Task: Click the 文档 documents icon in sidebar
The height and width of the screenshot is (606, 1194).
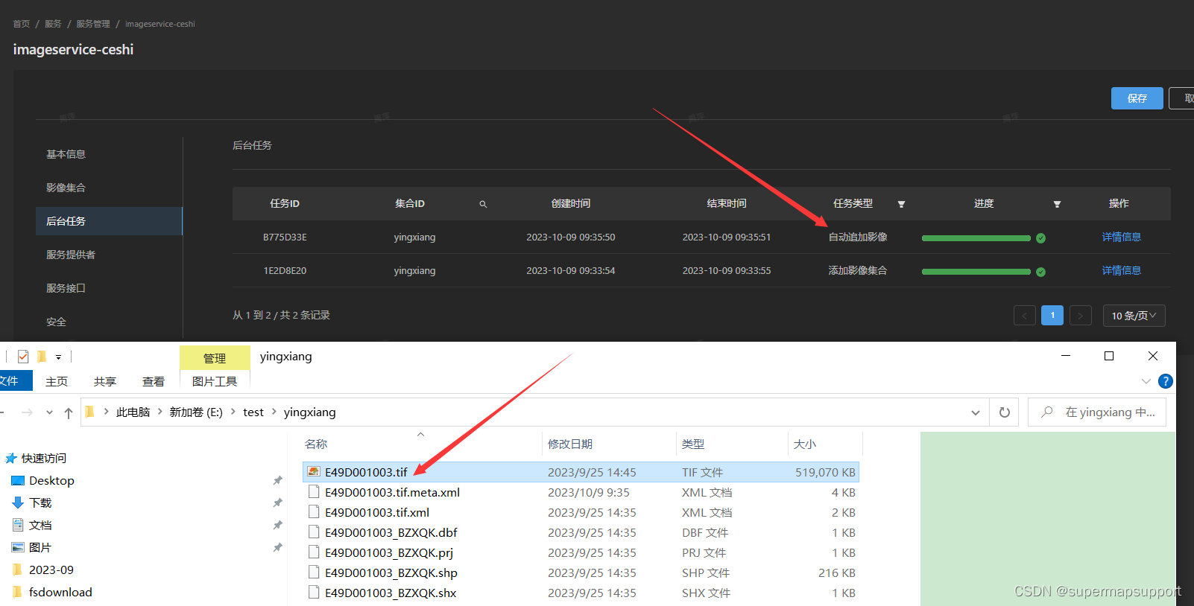Action: (18, 525)
